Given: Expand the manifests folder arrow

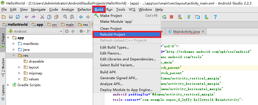Looking at the screenshot, I should click(14, 44).
